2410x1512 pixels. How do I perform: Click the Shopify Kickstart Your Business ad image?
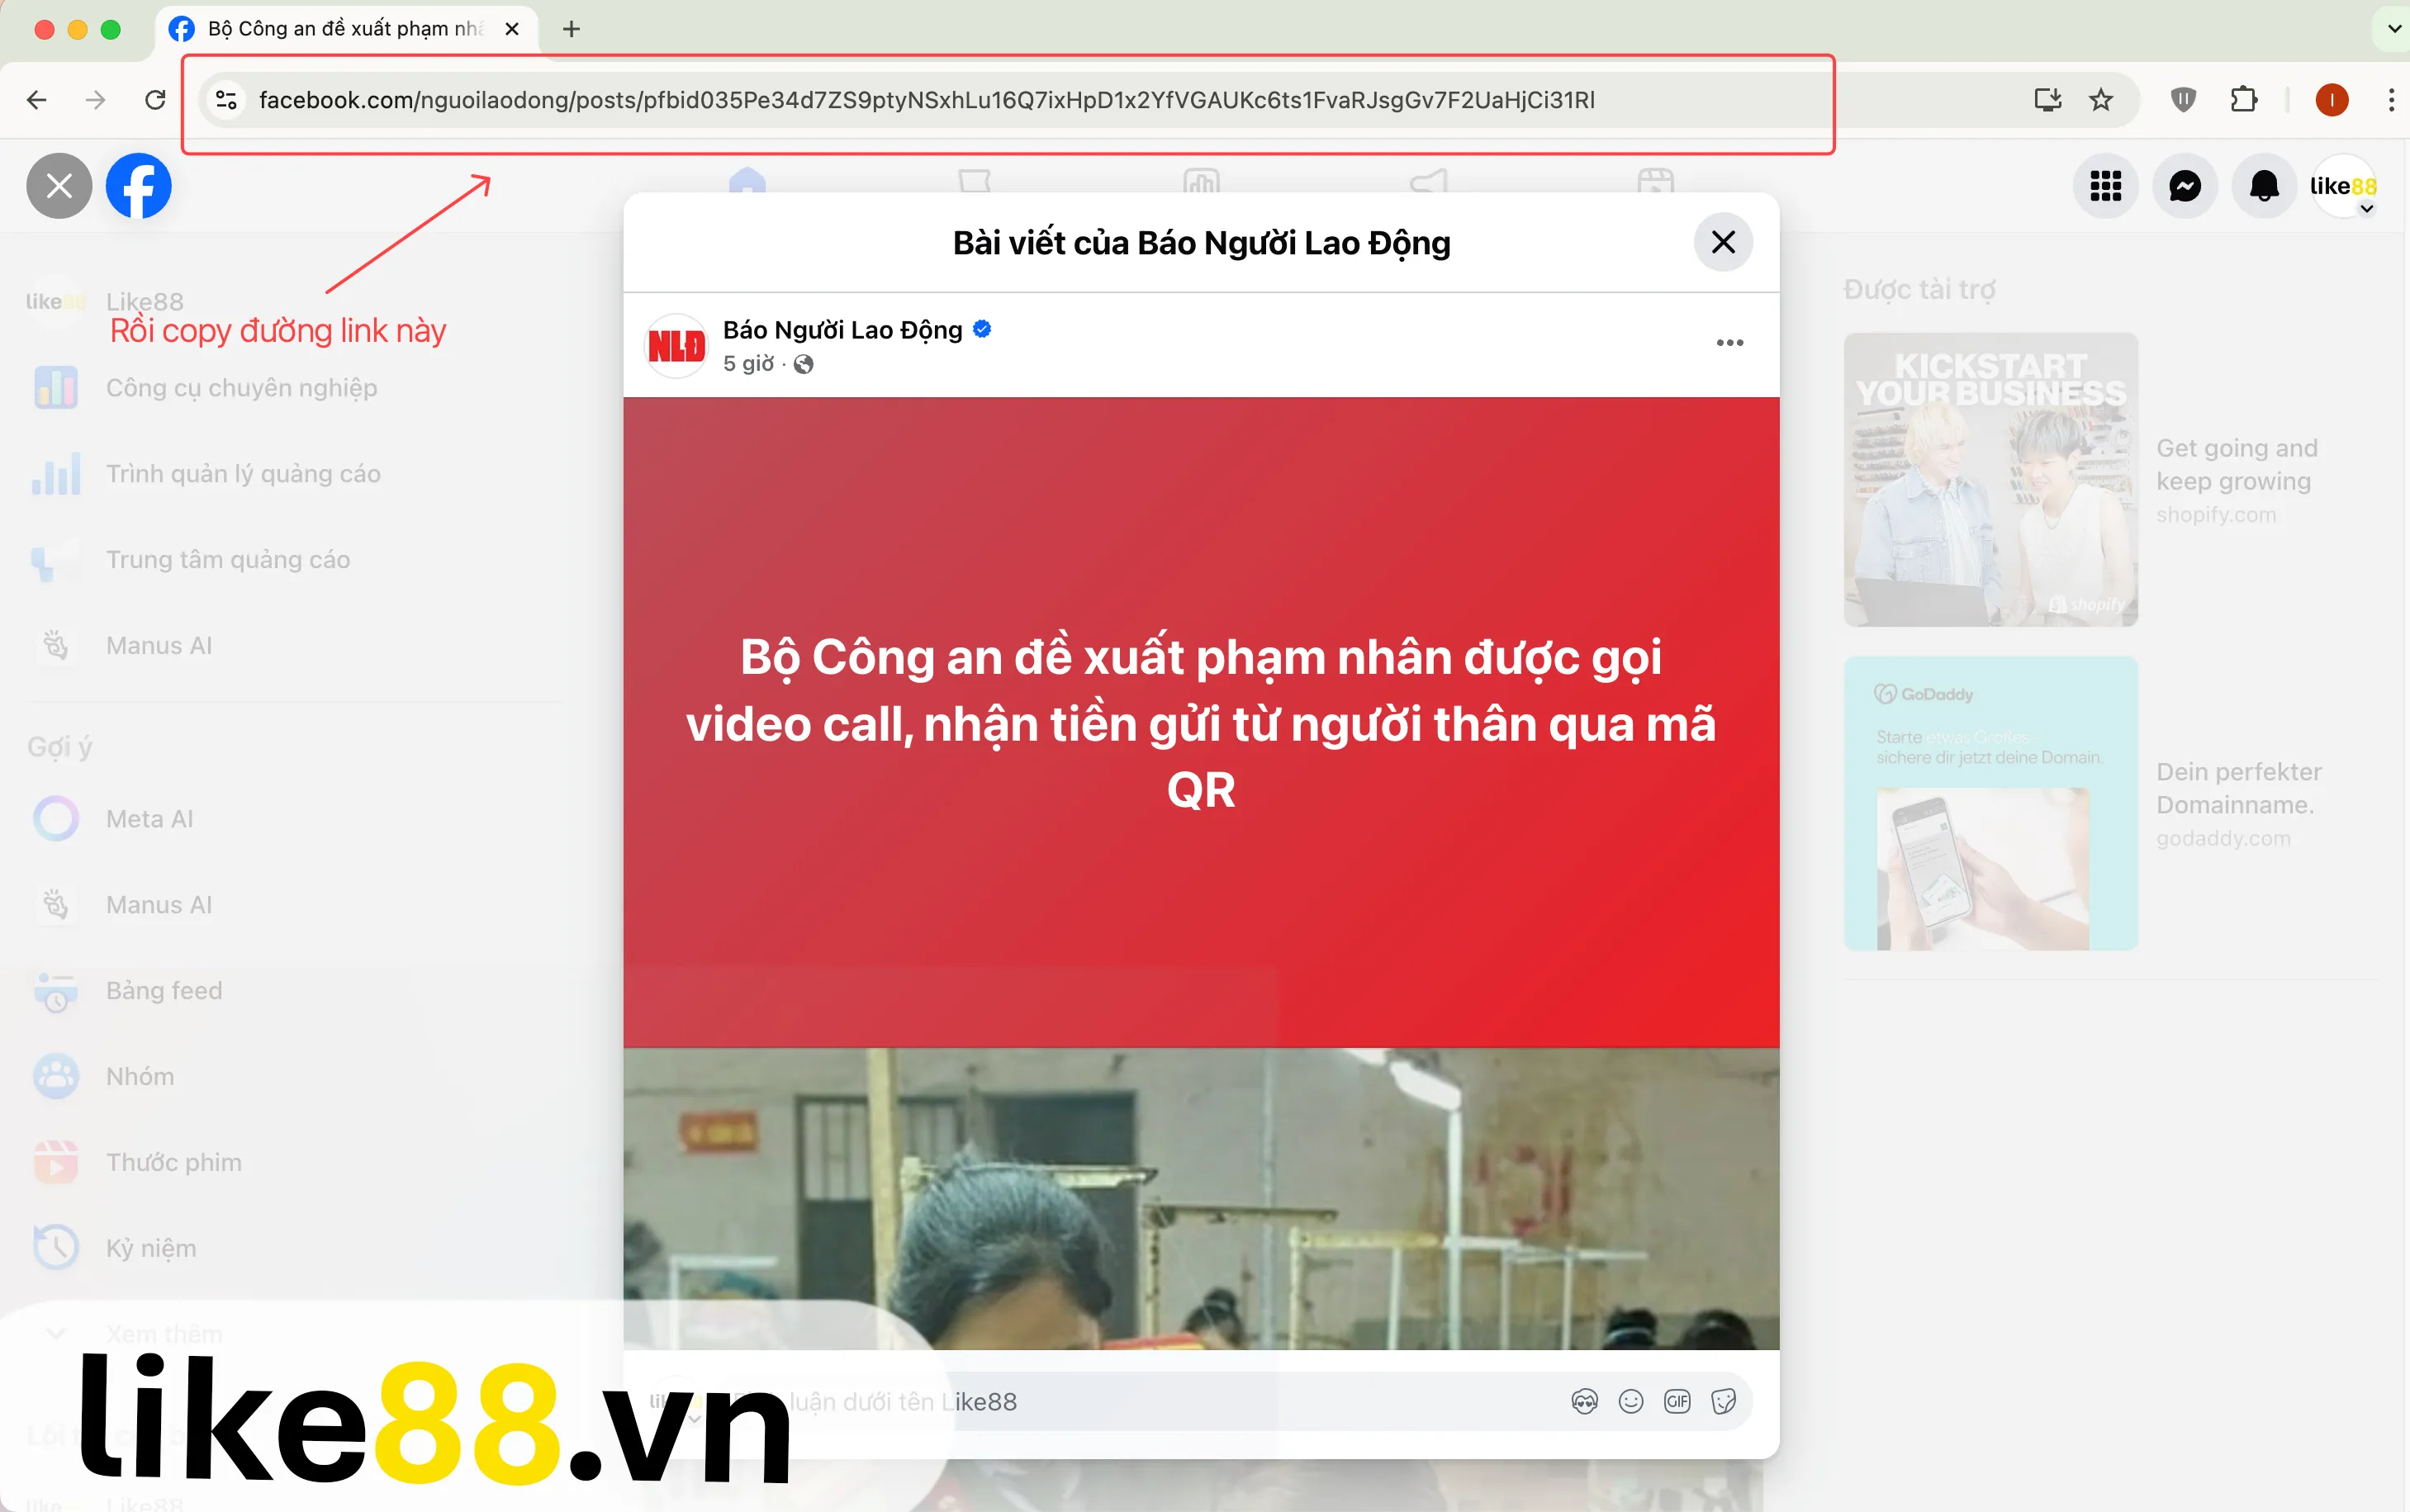coord(1990,480)
